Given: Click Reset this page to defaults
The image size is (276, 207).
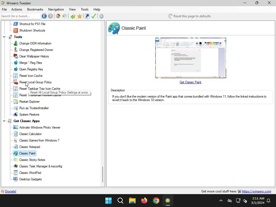Looking at the screenshot, I should tap(189, 16).
